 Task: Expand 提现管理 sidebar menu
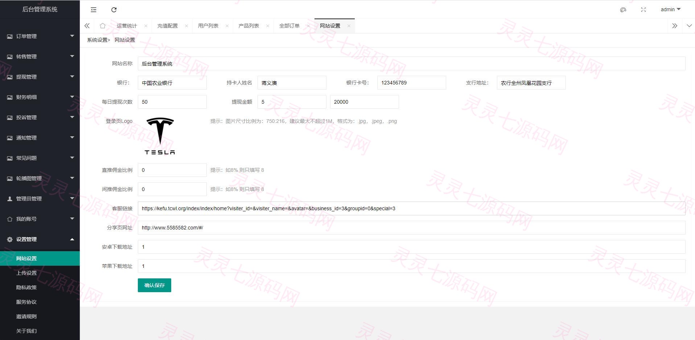pos(40,77)
